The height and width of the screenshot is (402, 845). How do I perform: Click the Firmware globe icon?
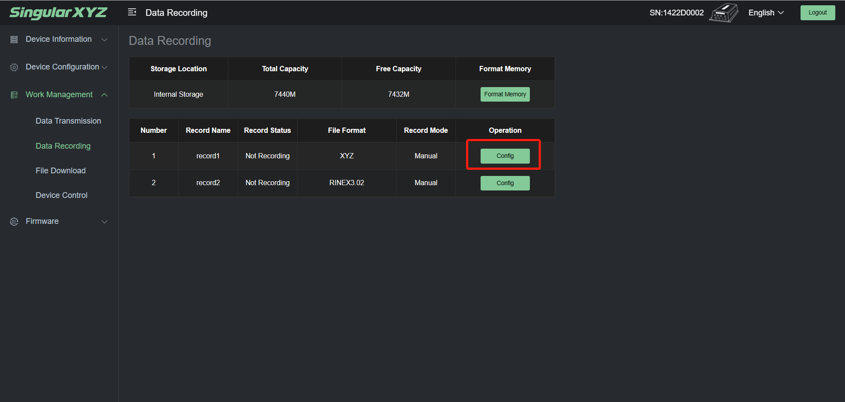[x=14, y=222]
